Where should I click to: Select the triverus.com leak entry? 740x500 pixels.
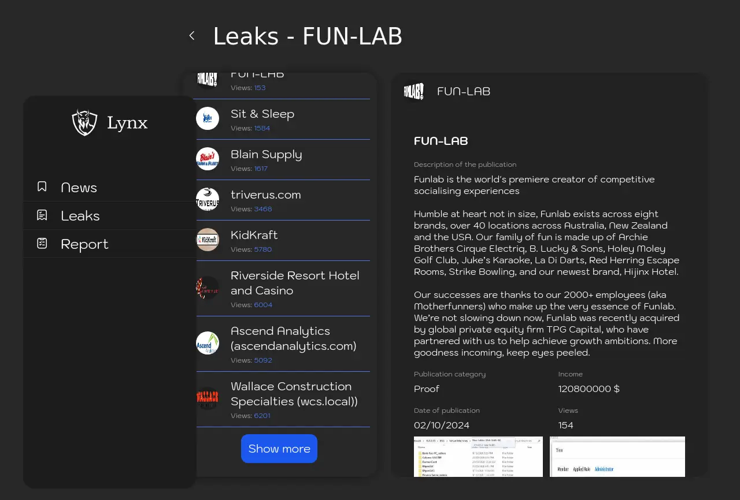pos(266,195)
